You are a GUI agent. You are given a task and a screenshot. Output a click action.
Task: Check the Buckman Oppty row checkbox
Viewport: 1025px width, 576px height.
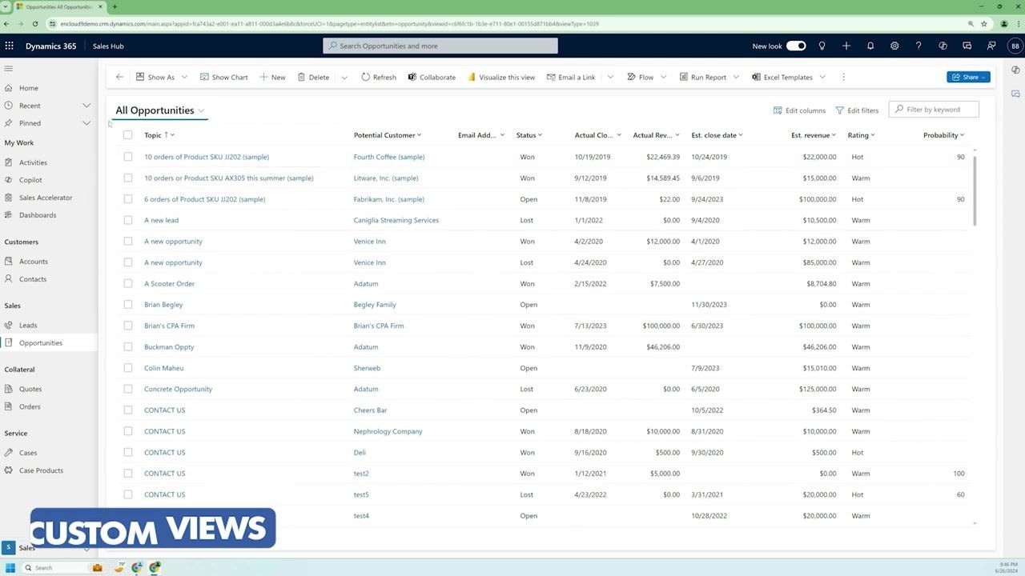(x=127, y=347)
